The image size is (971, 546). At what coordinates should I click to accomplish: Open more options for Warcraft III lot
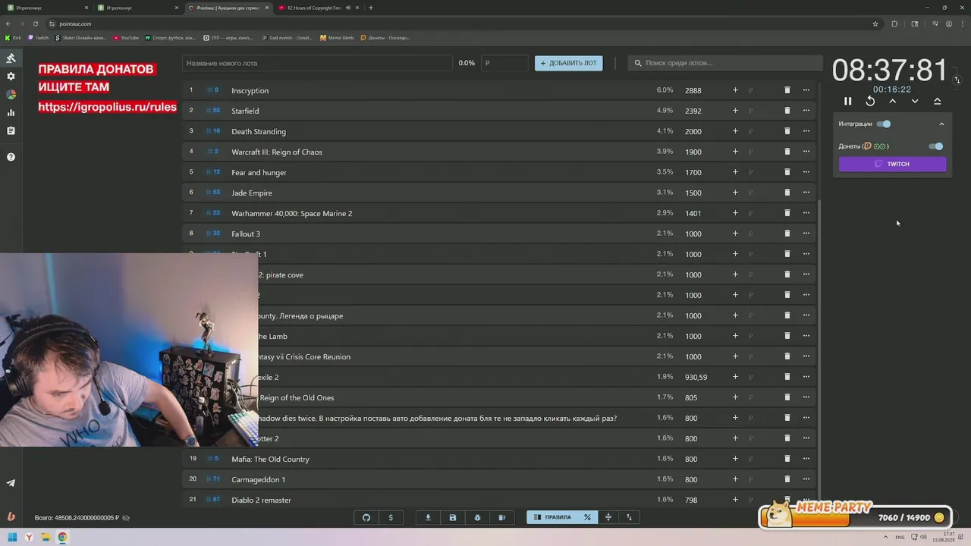(x=806, y=152)
